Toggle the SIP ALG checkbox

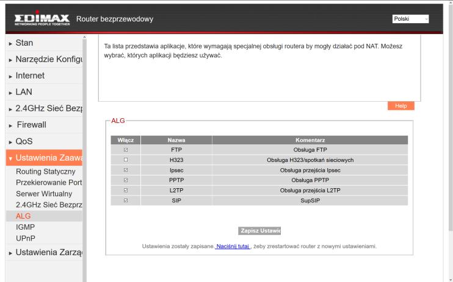126,200
